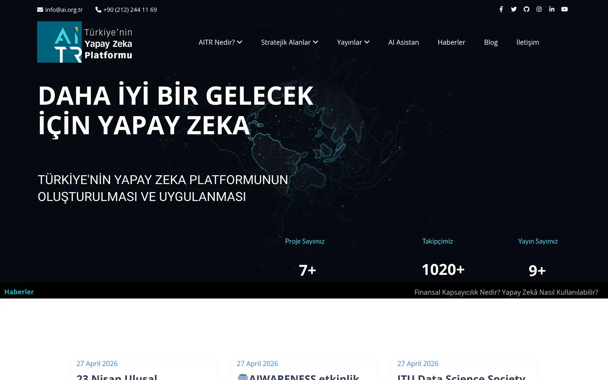Viewport: 608px width, 380px height.
Task: Open the YouTube social icon
Action: (565, 9)
